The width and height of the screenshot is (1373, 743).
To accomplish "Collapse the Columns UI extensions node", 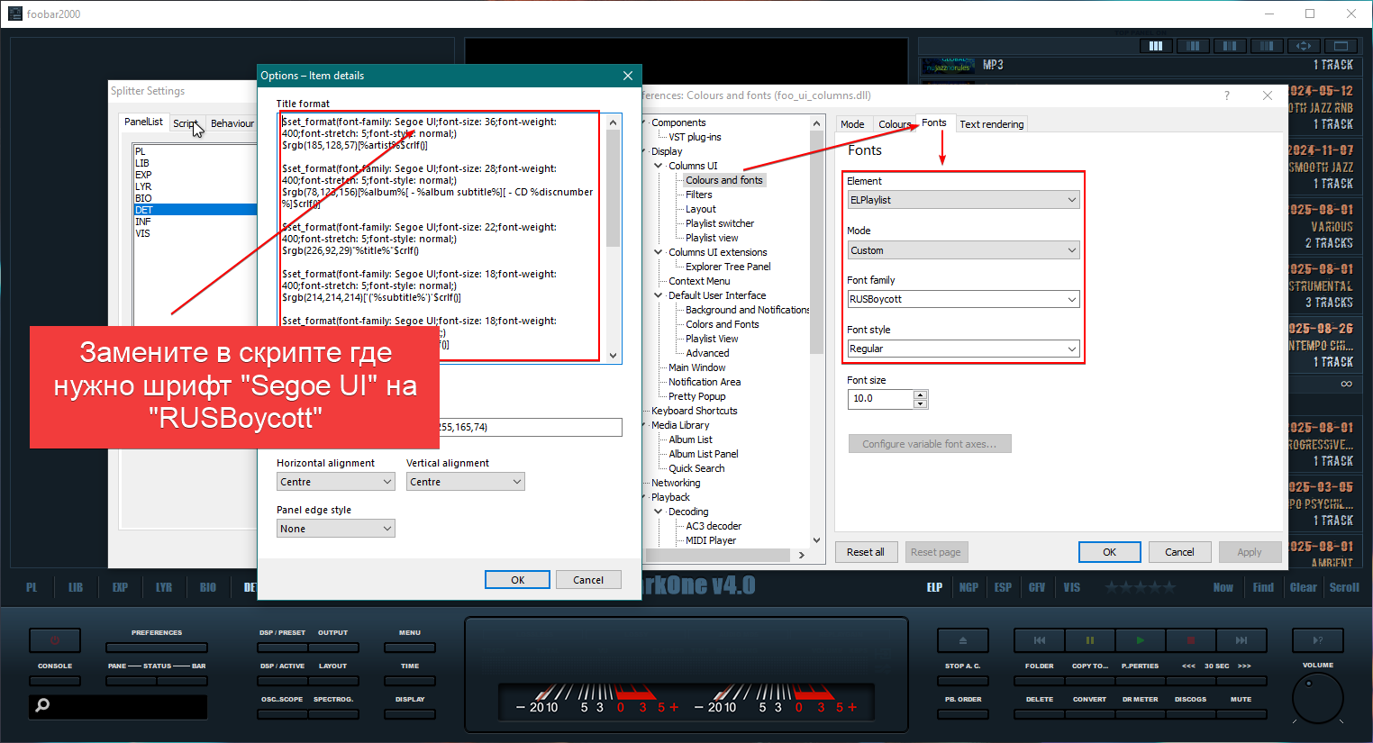I will coord(659,252).
